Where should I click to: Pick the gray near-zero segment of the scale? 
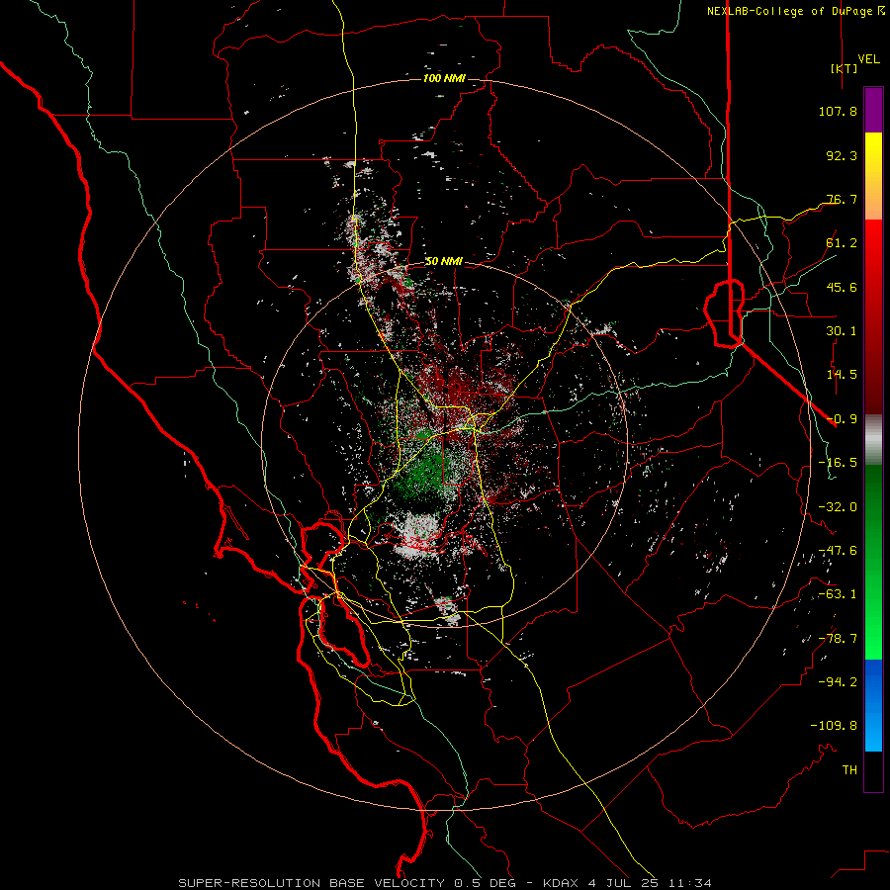tap(873, 440)
